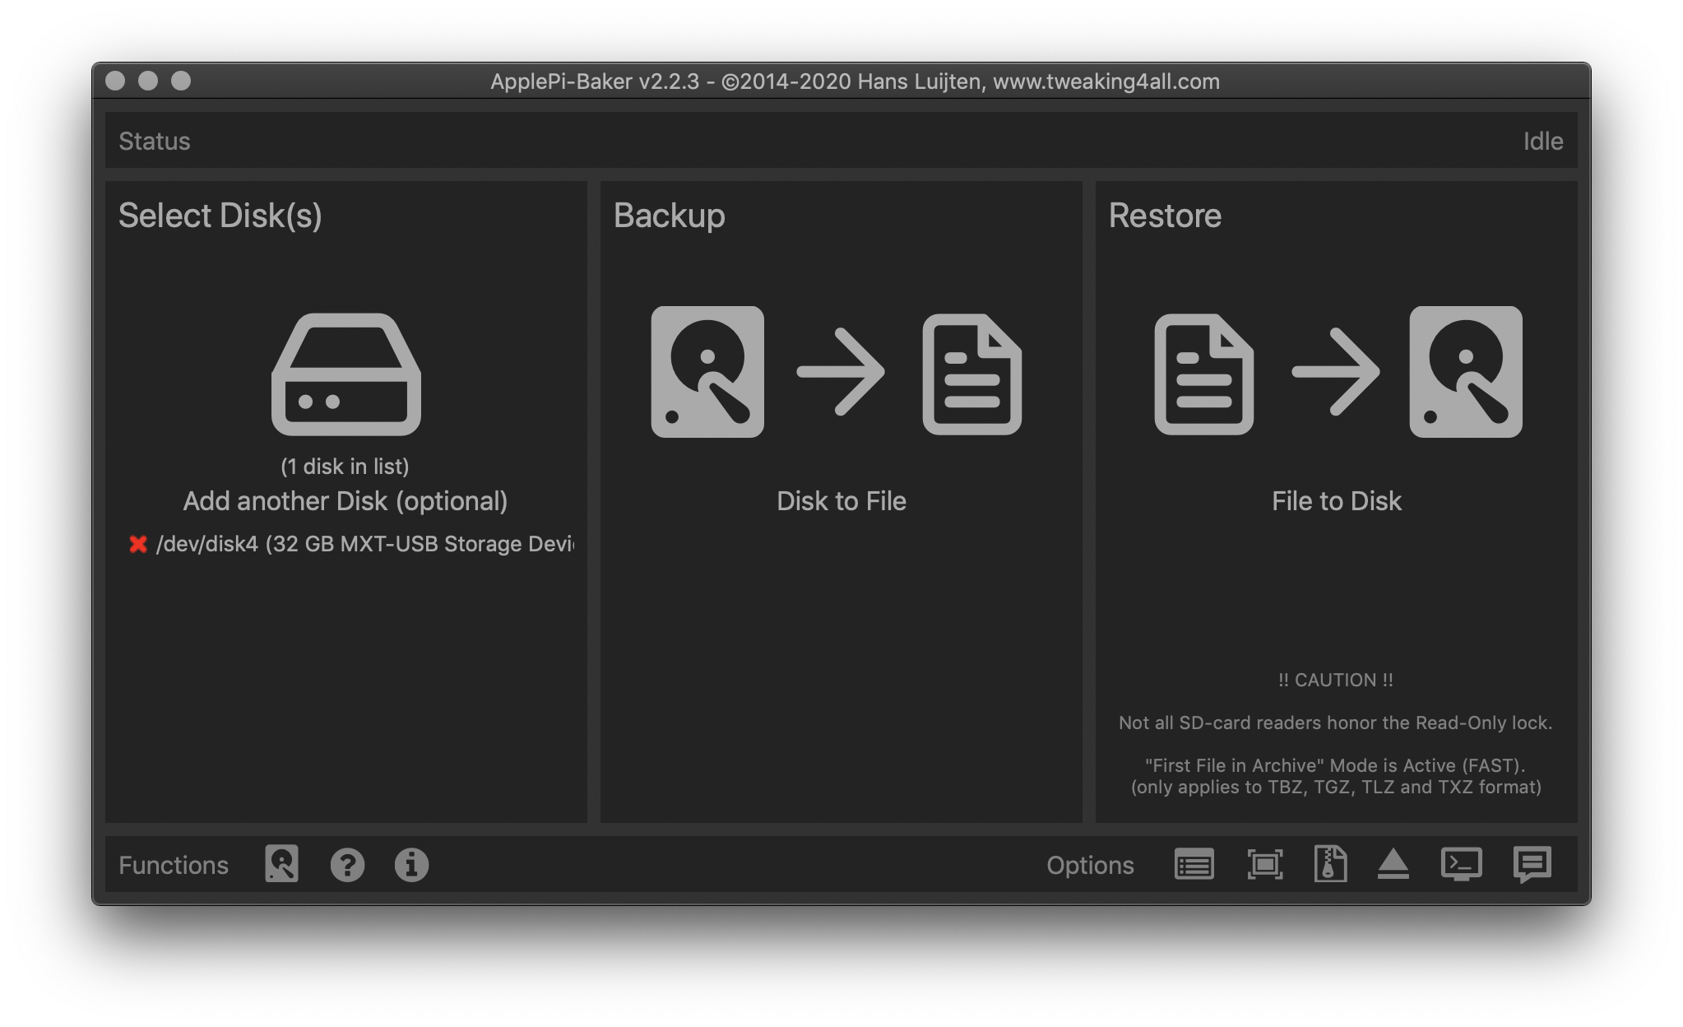
Task: Open Help question mark icon
Action: [x=347, y=865]
